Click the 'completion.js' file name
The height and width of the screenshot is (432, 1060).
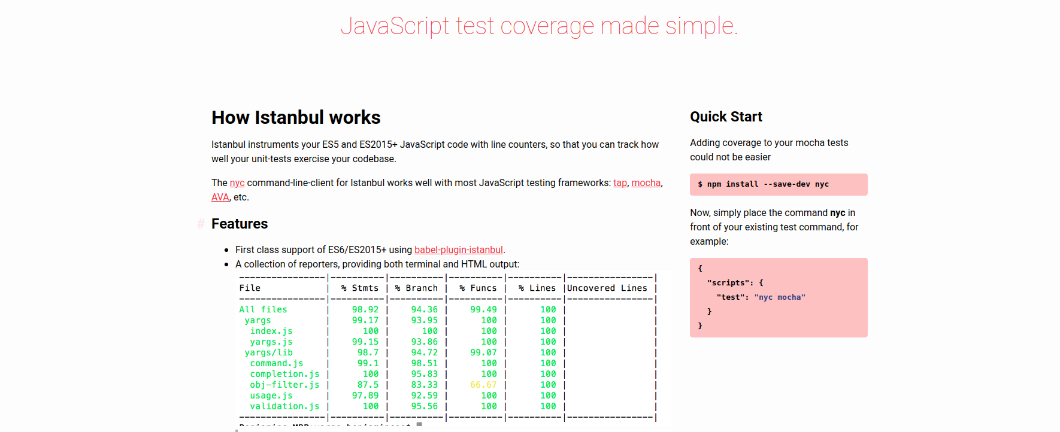(x=284, y=374)
